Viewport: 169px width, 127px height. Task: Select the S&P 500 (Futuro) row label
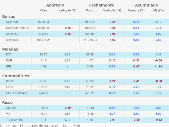[17, 28]
